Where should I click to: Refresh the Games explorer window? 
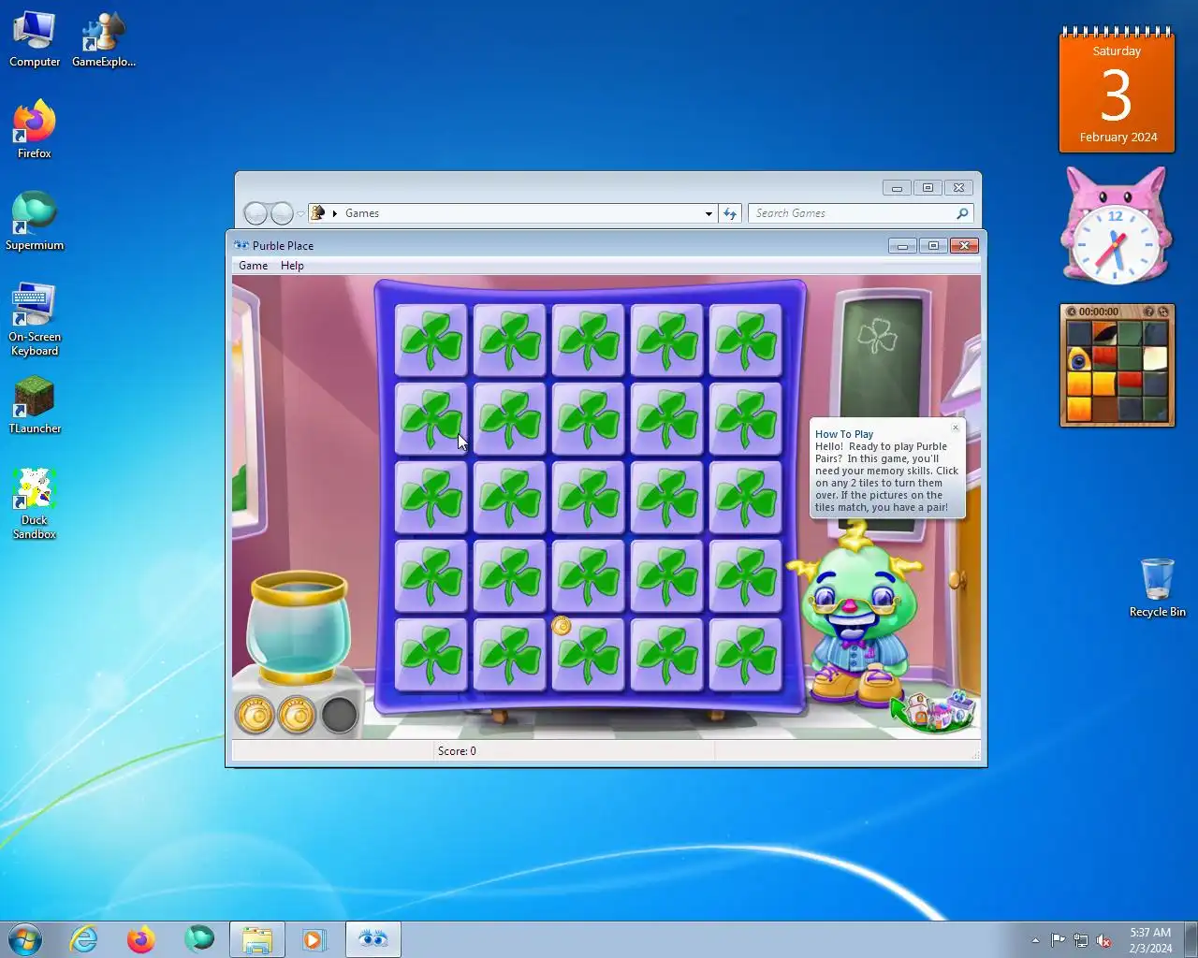pos(730,213)
